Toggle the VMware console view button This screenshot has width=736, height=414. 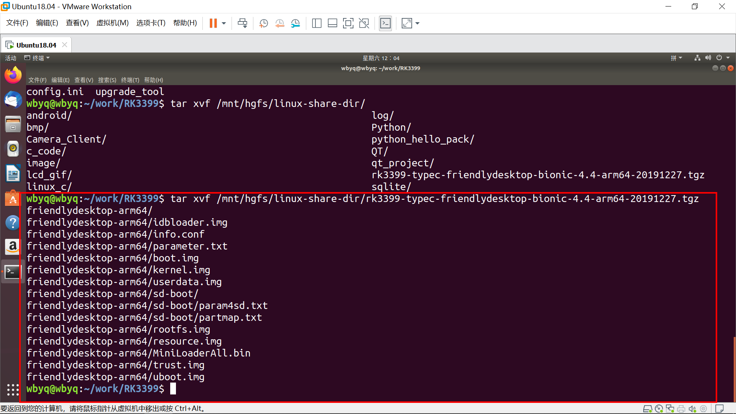pos(385,23)
